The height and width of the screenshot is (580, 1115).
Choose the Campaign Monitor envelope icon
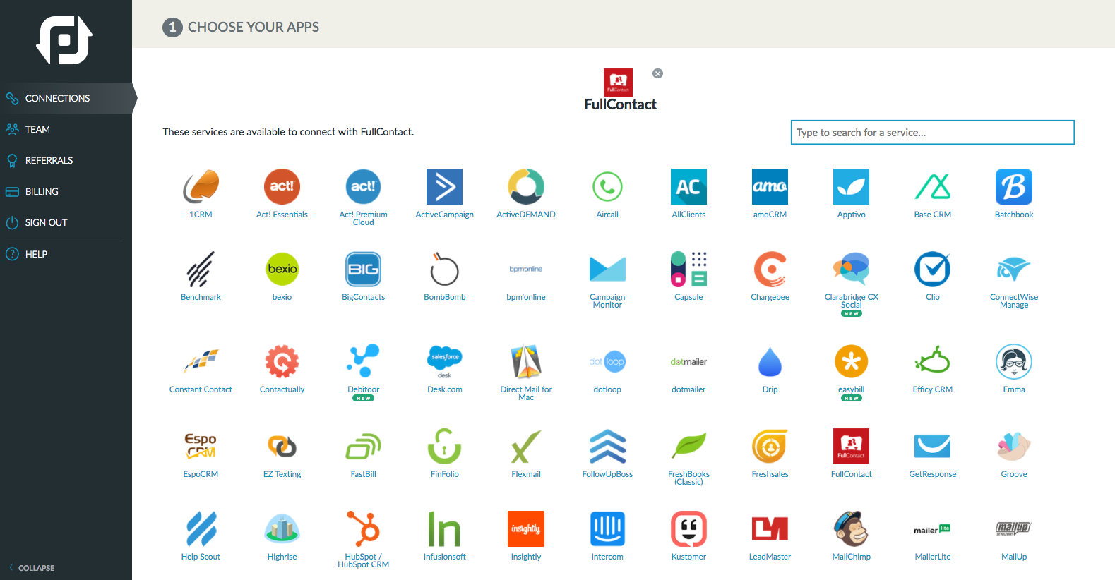pos(607,269)
